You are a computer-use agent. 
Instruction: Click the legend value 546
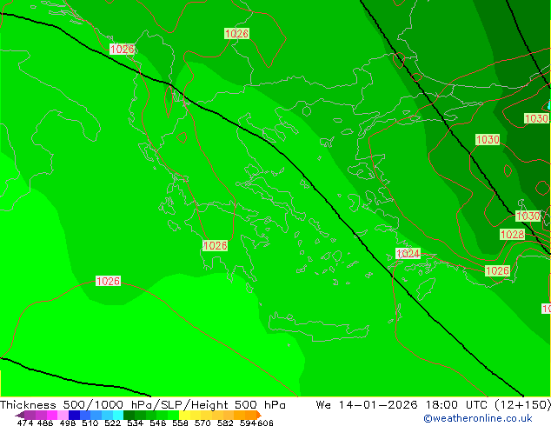pos(158,423)
